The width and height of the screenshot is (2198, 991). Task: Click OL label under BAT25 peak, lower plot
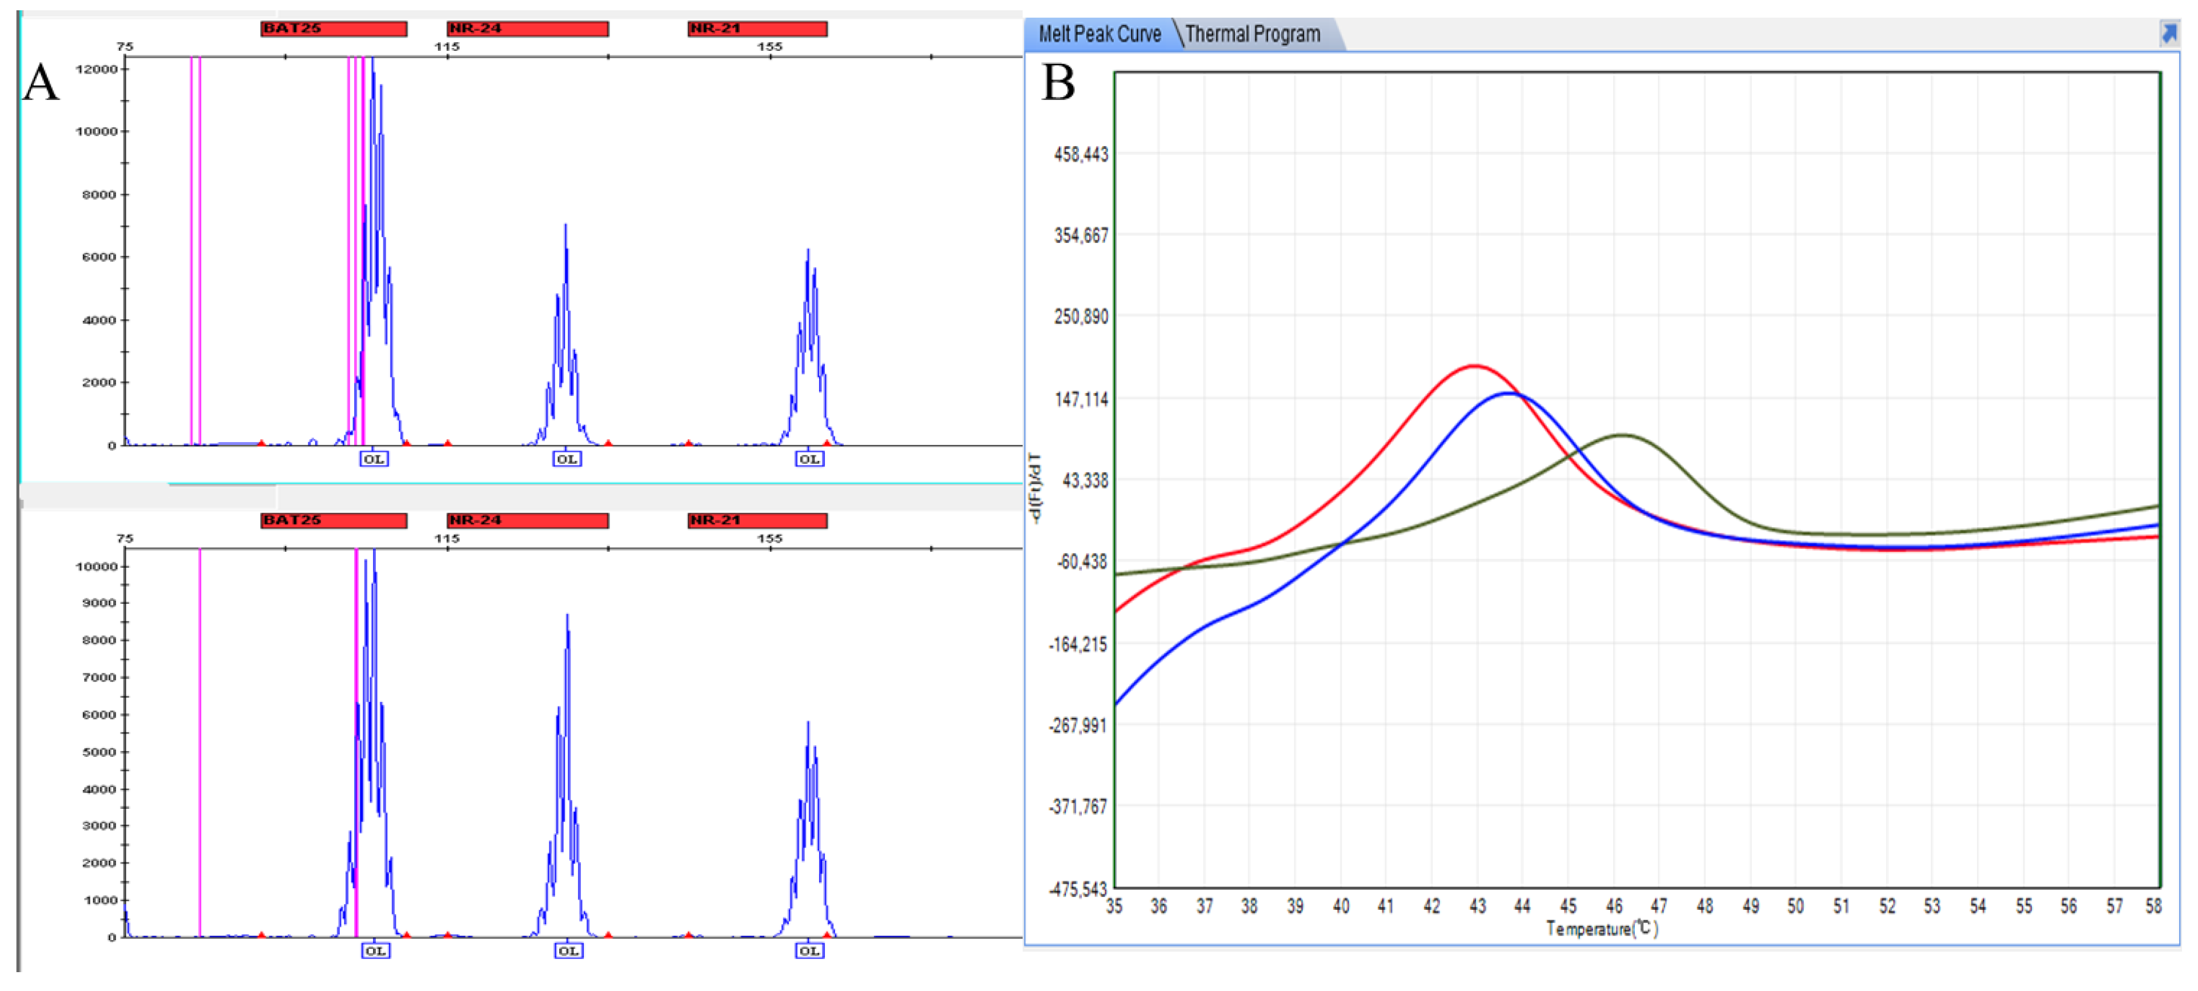pyautogui.click(x=375, y=951)
